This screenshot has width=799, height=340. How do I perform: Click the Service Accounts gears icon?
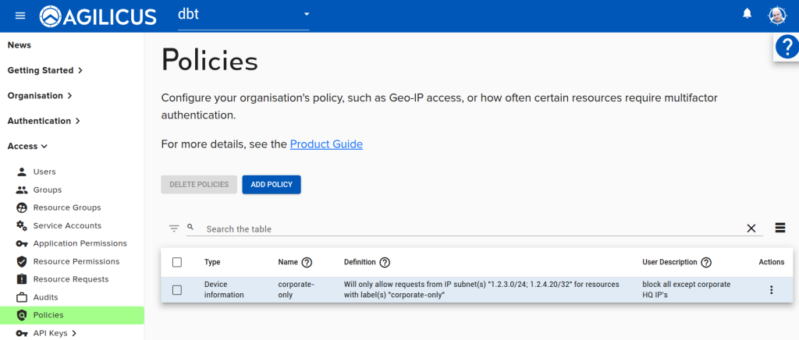pyautogui.click(x=21, y=225)
